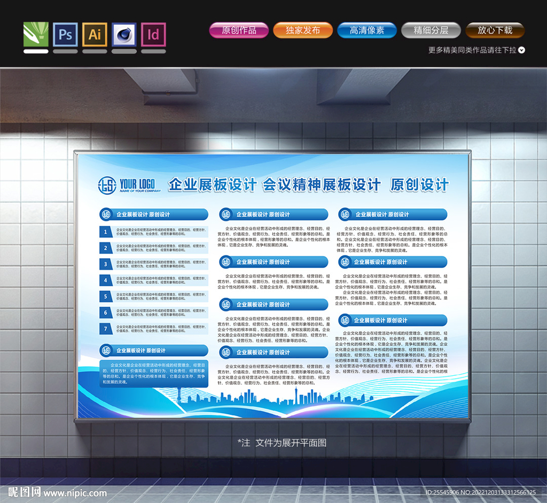The height and width of the screenshot is (503, 547).
Task: Click the numbered box 5 in the list
Action: click(x=106, y=296)
